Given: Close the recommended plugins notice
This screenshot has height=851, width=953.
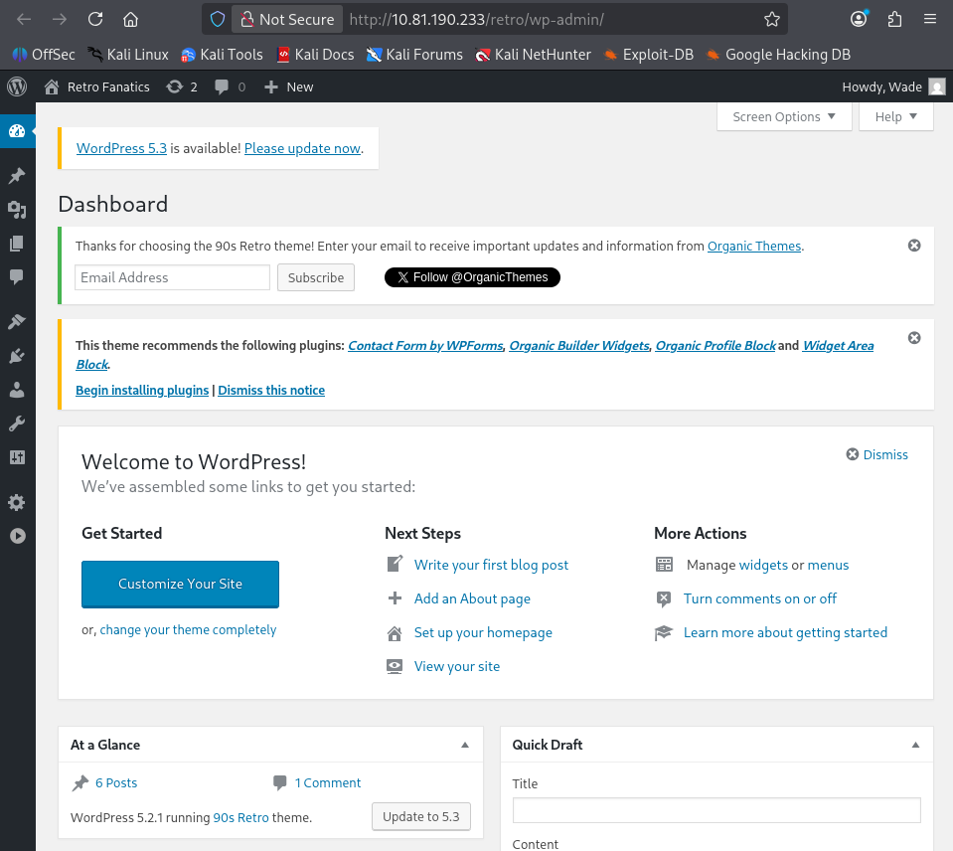Looking at the screenshot, I should click(914, 338).
